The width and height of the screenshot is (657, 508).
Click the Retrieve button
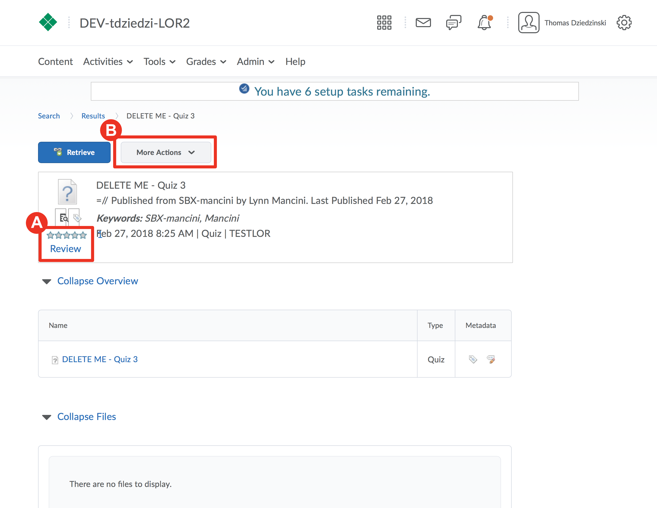tap(74, 152)
